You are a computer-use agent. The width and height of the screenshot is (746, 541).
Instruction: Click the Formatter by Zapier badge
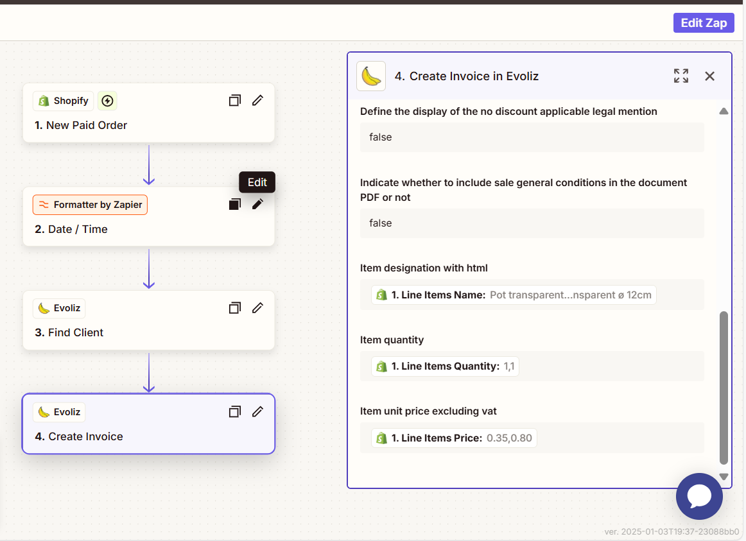click(x=90, y=205)
